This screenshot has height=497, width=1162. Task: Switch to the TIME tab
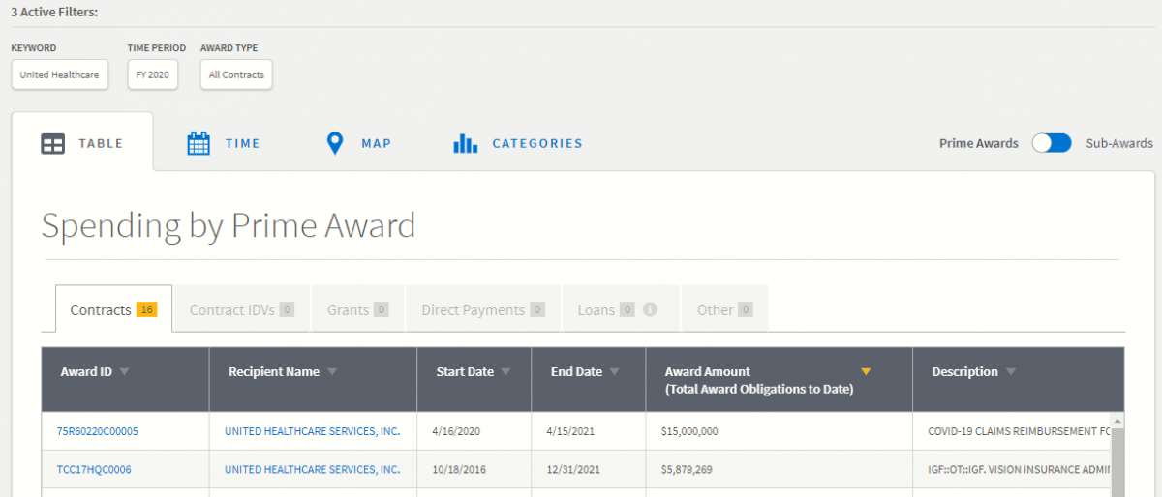[x=224, y=143]
